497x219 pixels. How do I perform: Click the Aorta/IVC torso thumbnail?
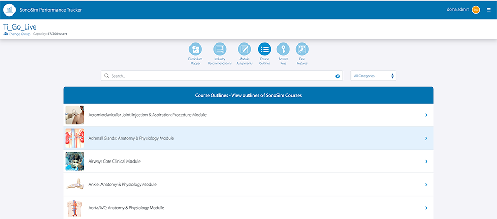75,208
